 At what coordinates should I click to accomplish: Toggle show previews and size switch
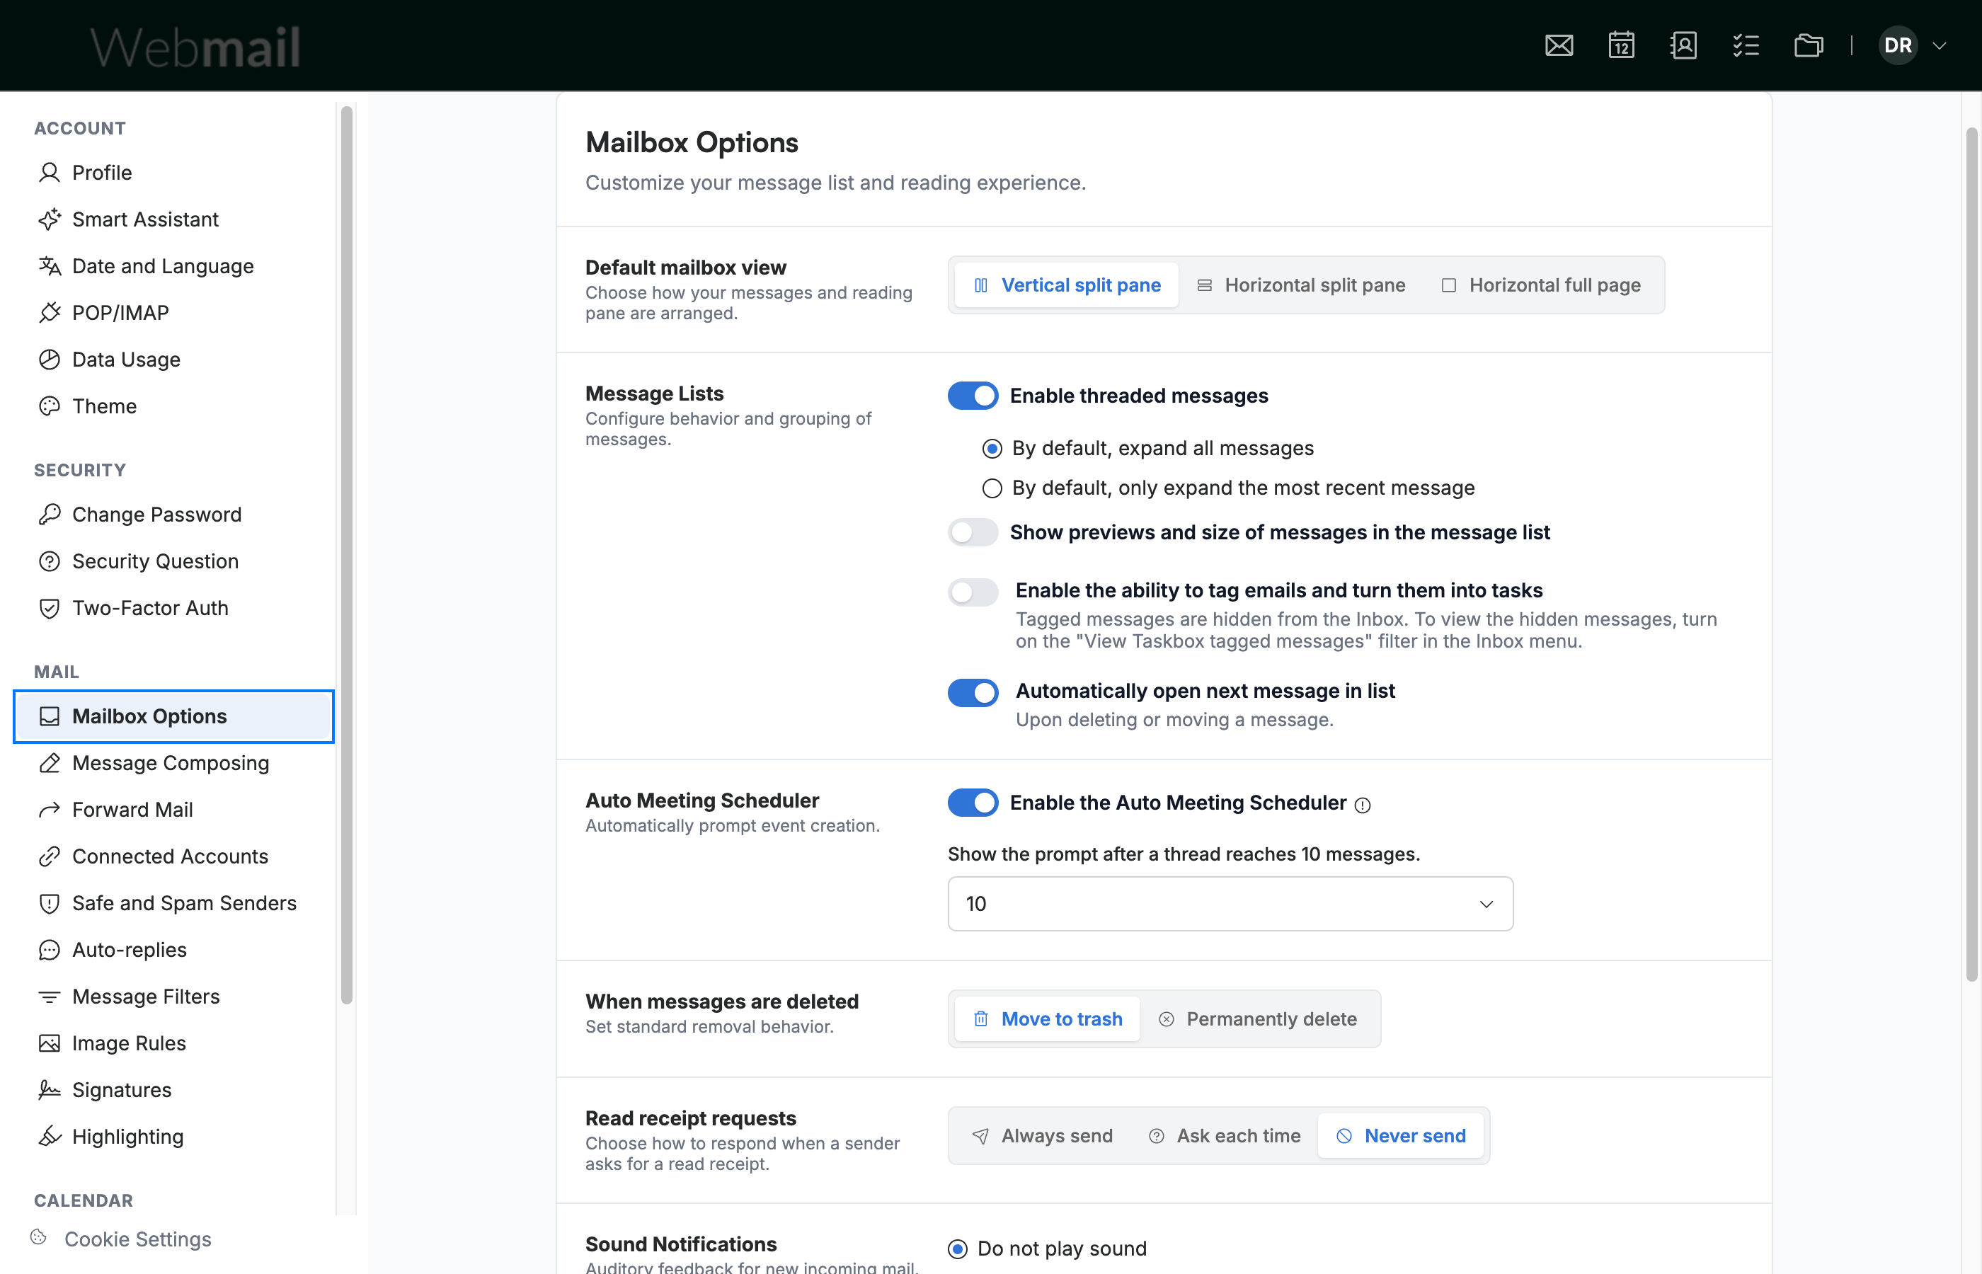pos(973,532)
